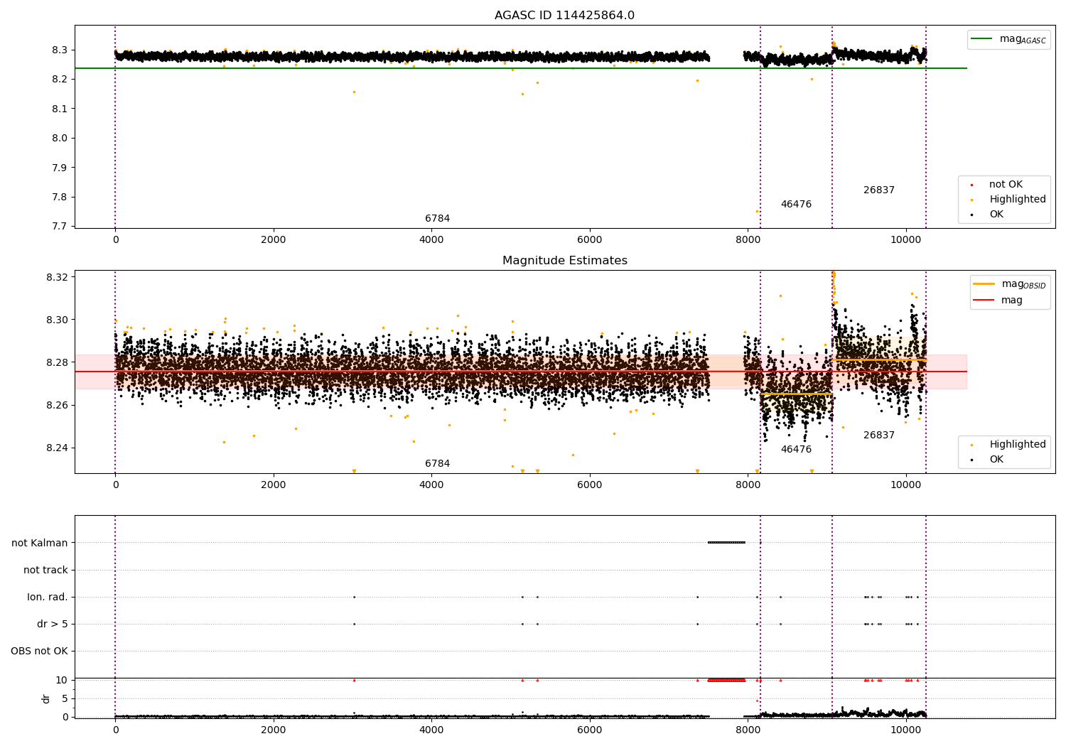
Task: Click the y-axis tick '8.1' in the top plot
Action: tap(60, 109)
